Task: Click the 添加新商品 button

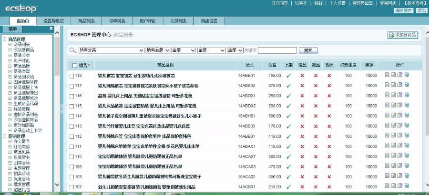Action: pos(403,35)
